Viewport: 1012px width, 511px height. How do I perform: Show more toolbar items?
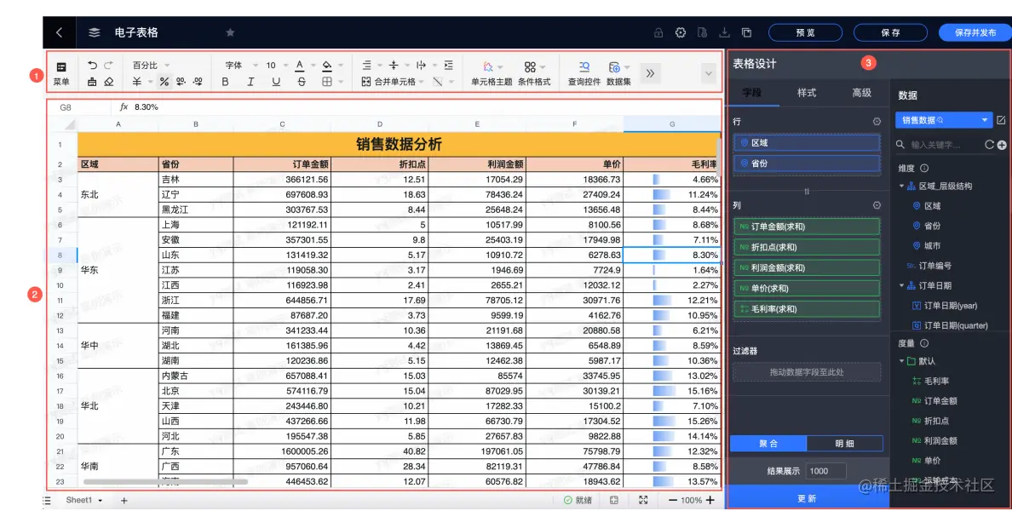point(650,73)
